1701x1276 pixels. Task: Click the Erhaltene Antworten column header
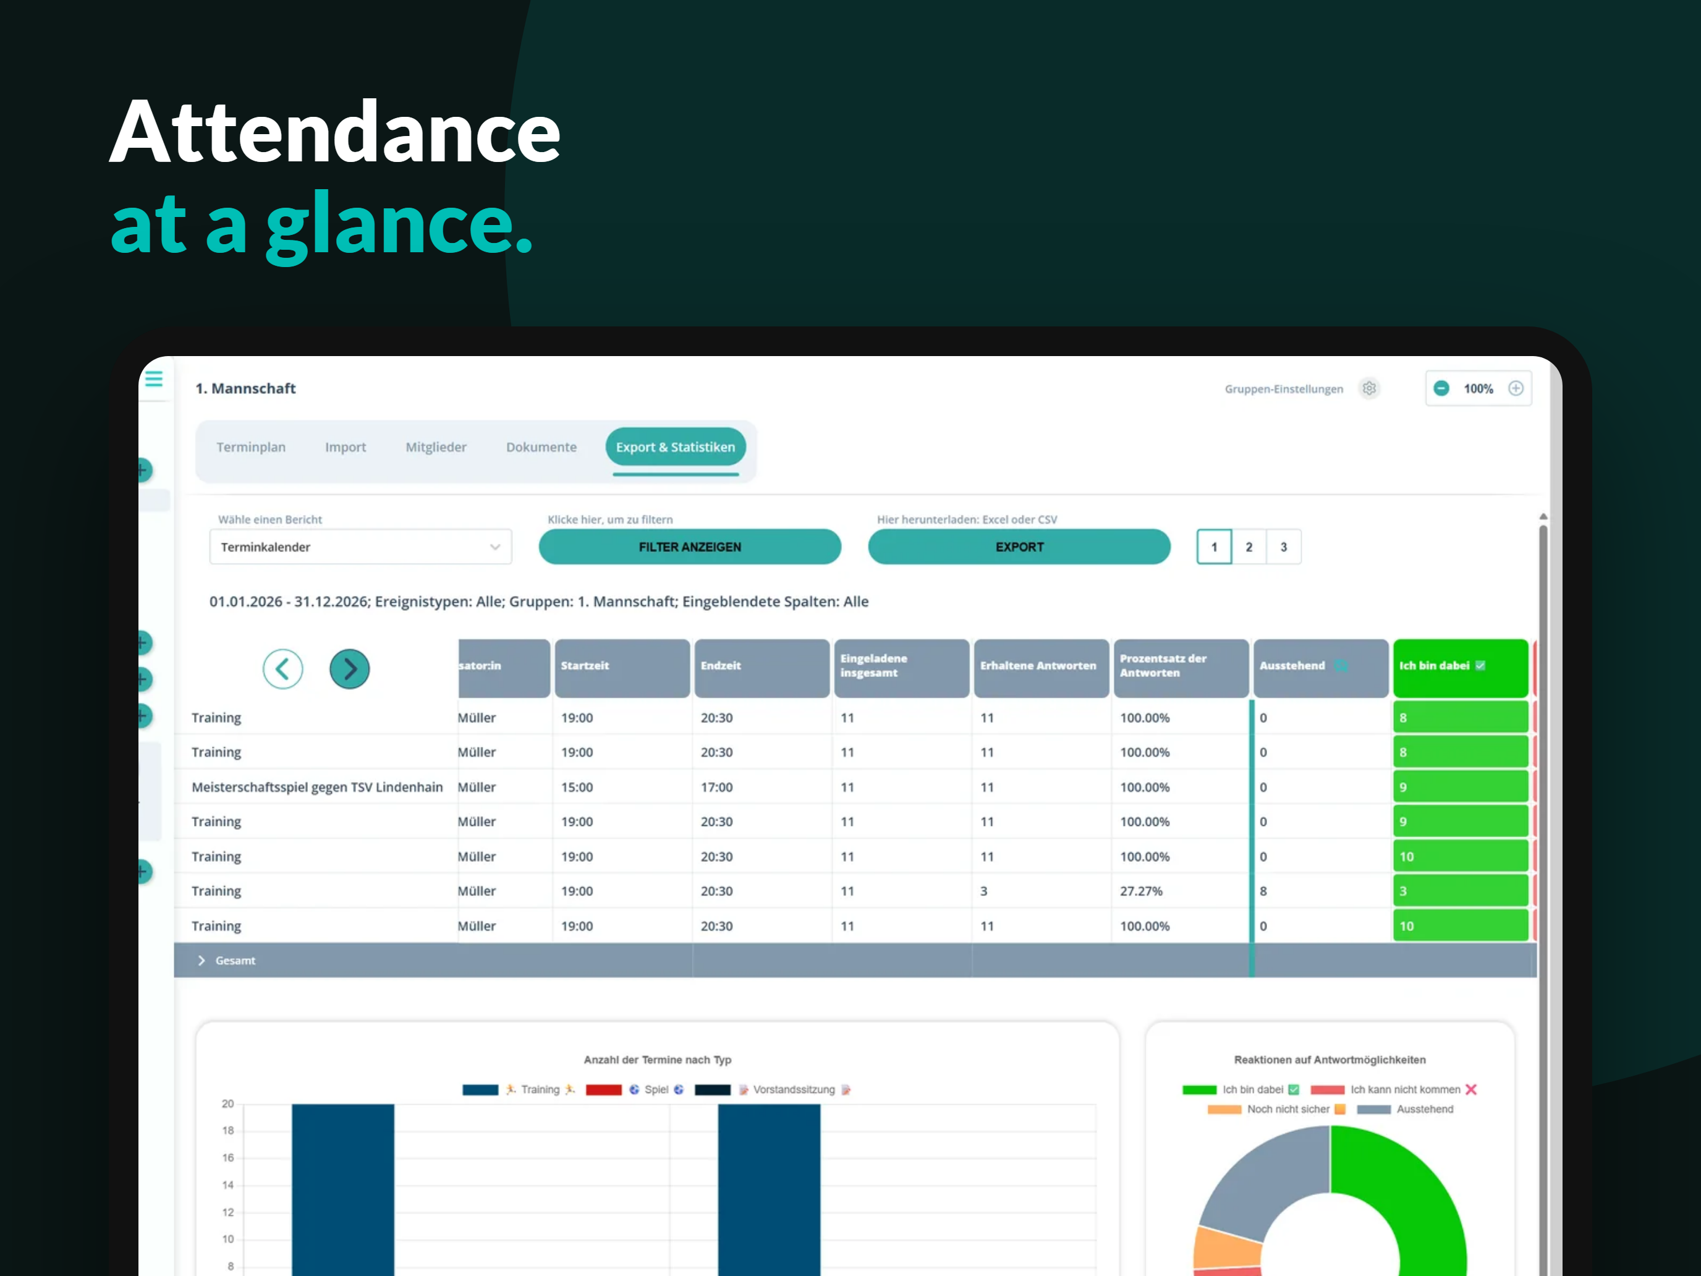(x=1041, y=668)
